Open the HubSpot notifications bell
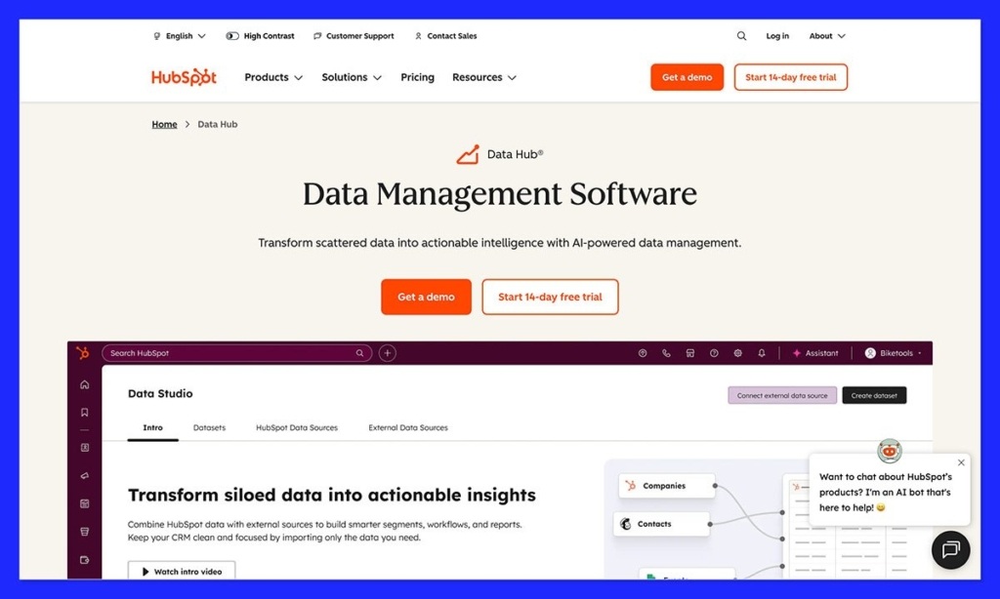This screenshot has height=599, width=1000. (x=762, y=352)
